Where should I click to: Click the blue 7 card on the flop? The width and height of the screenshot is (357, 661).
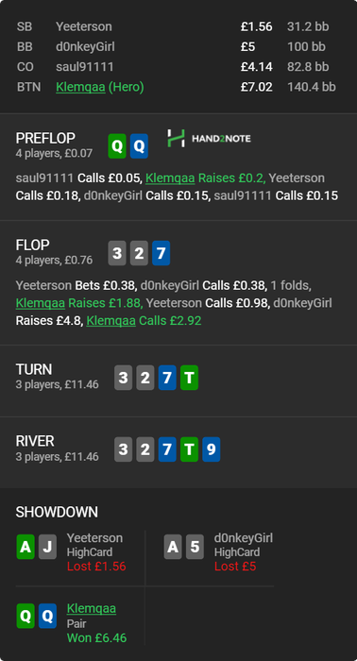point(161,253)
